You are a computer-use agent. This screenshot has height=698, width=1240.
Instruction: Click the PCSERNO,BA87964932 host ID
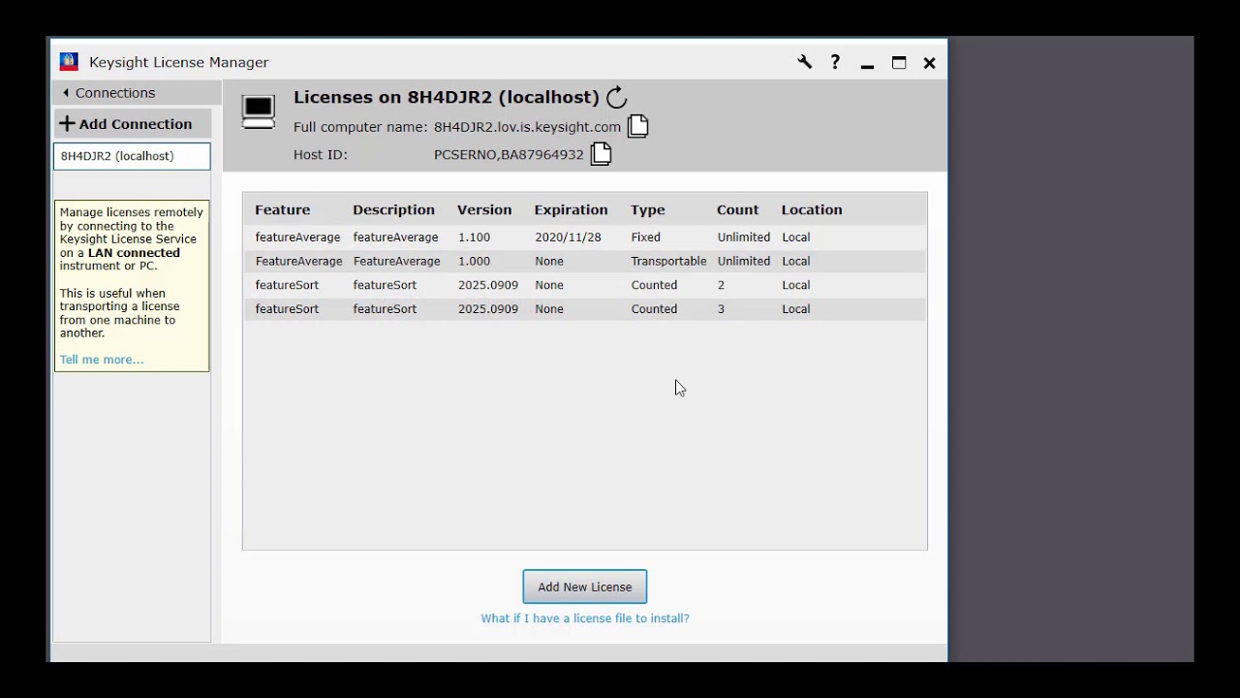pyautogui.click(x=509, y=154)
